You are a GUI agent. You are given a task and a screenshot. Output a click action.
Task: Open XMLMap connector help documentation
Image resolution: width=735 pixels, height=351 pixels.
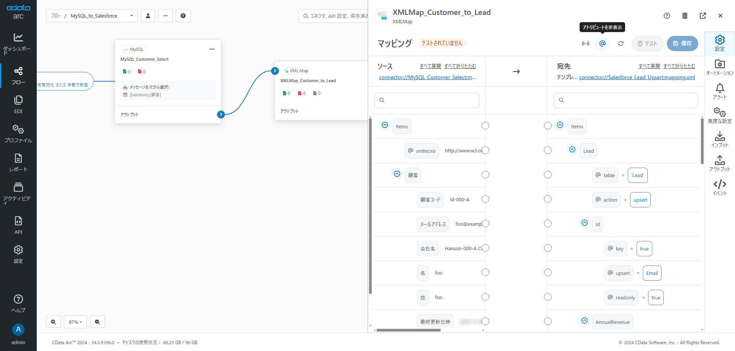(x=667, y=16)
